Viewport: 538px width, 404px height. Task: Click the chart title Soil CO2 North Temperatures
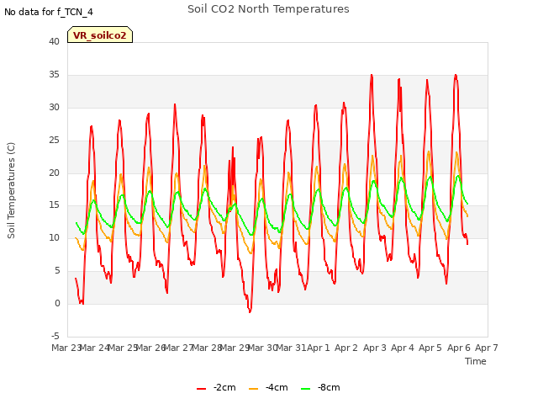point(268,9)
